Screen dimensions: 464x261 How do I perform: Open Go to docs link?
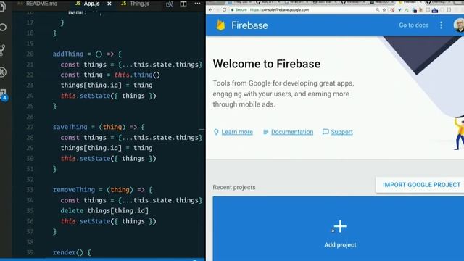coord(414,25)
